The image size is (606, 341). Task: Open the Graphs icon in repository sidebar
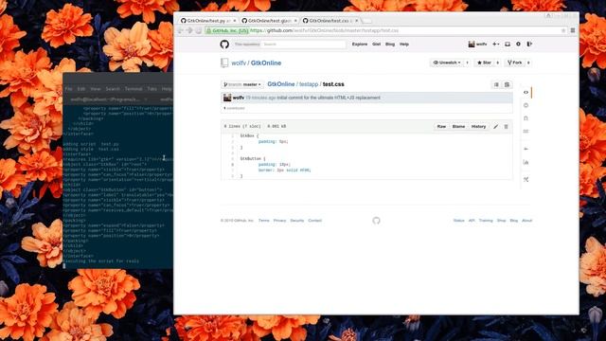pyautogui.click(x=526, y=162)
